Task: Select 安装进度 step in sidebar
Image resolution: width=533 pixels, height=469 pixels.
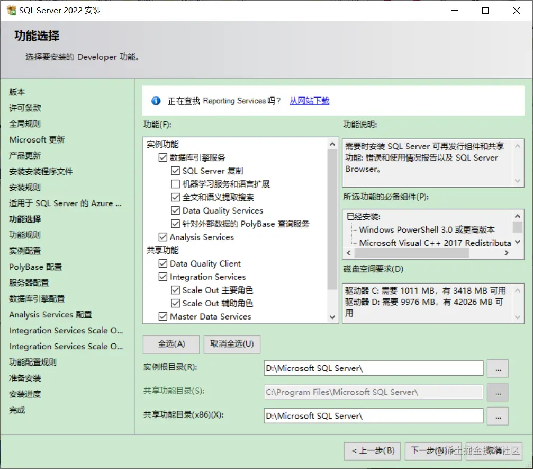Action: (25, 394)
